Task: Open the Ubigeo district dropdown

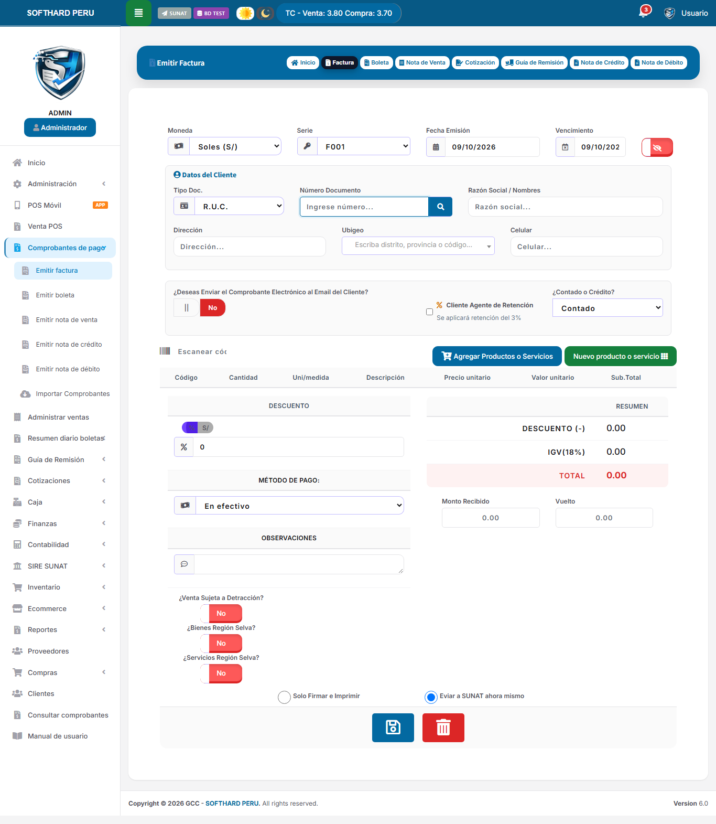Action: [x=418, y=245]
